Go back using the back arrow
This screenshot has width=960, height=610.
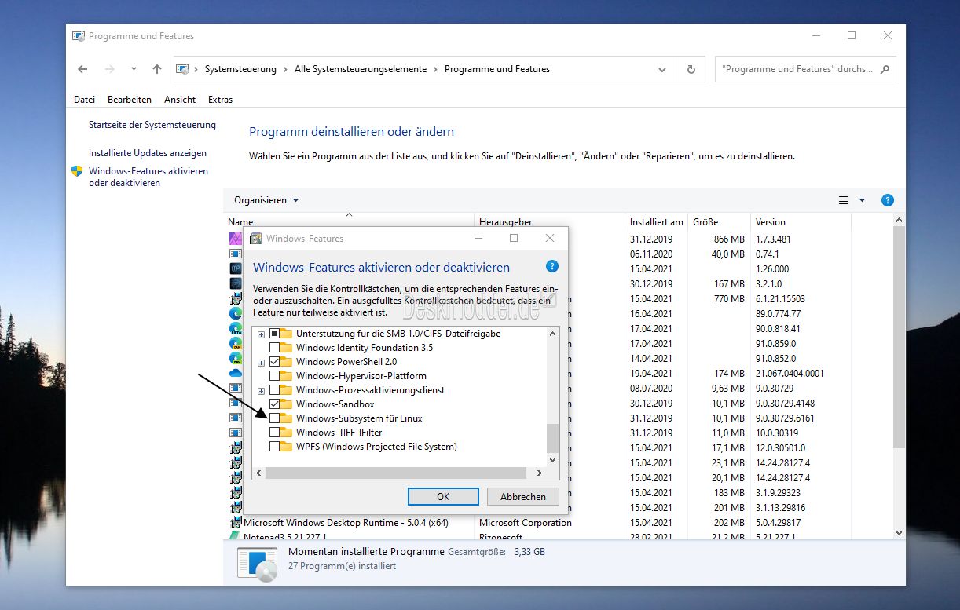[x=82, y=69]
